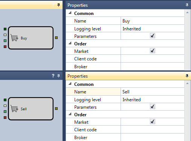
Task: Click the Broker field in Sell properties
Action: point(153,137)
